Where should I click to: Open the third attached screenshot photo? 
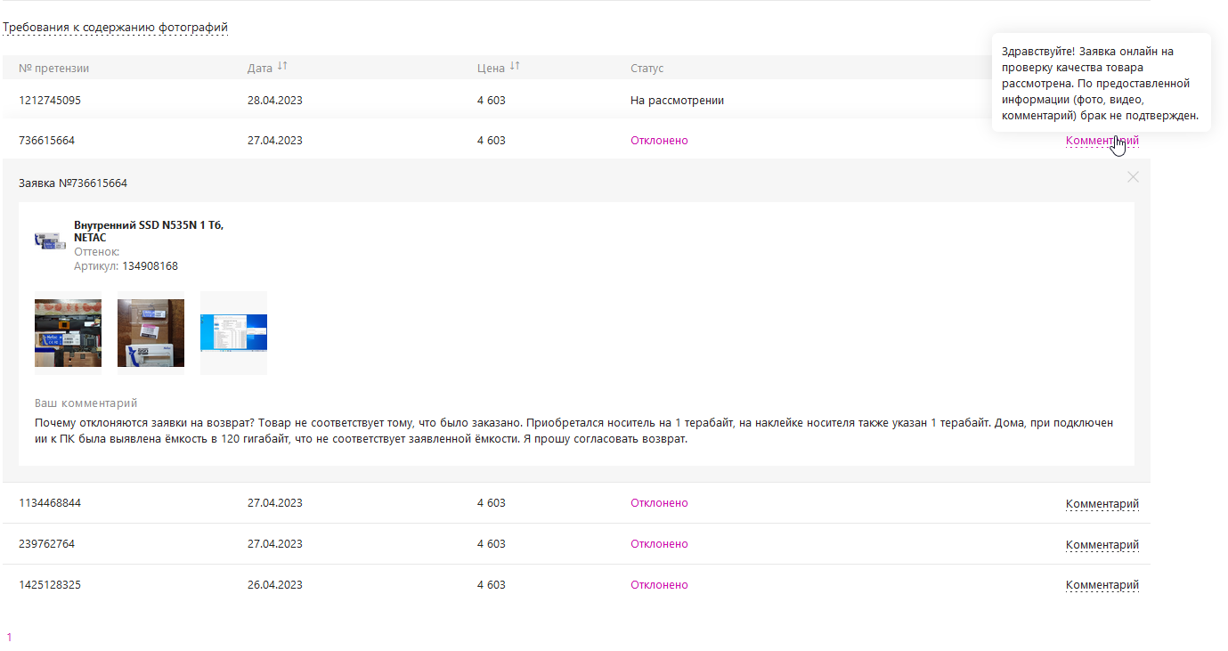pos(233,333)
